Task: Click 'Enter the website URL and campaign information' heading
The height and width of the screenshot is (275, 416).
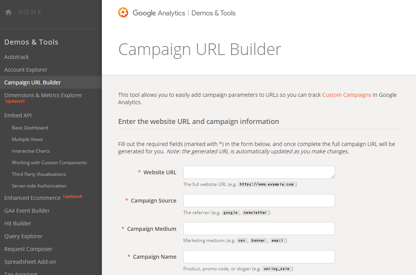Action: 198,122
